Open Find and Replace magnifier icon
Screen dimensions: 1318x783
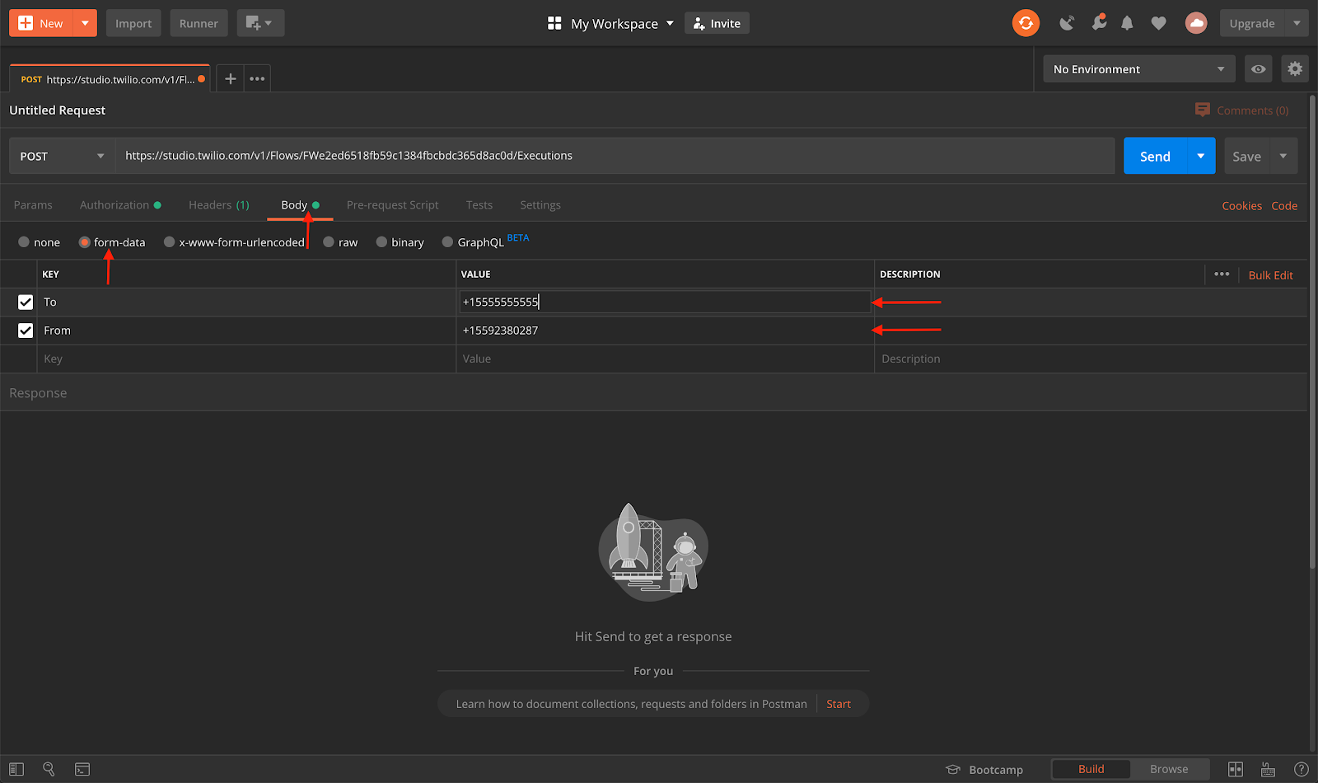pyautogui.click(x=49, y=769)
